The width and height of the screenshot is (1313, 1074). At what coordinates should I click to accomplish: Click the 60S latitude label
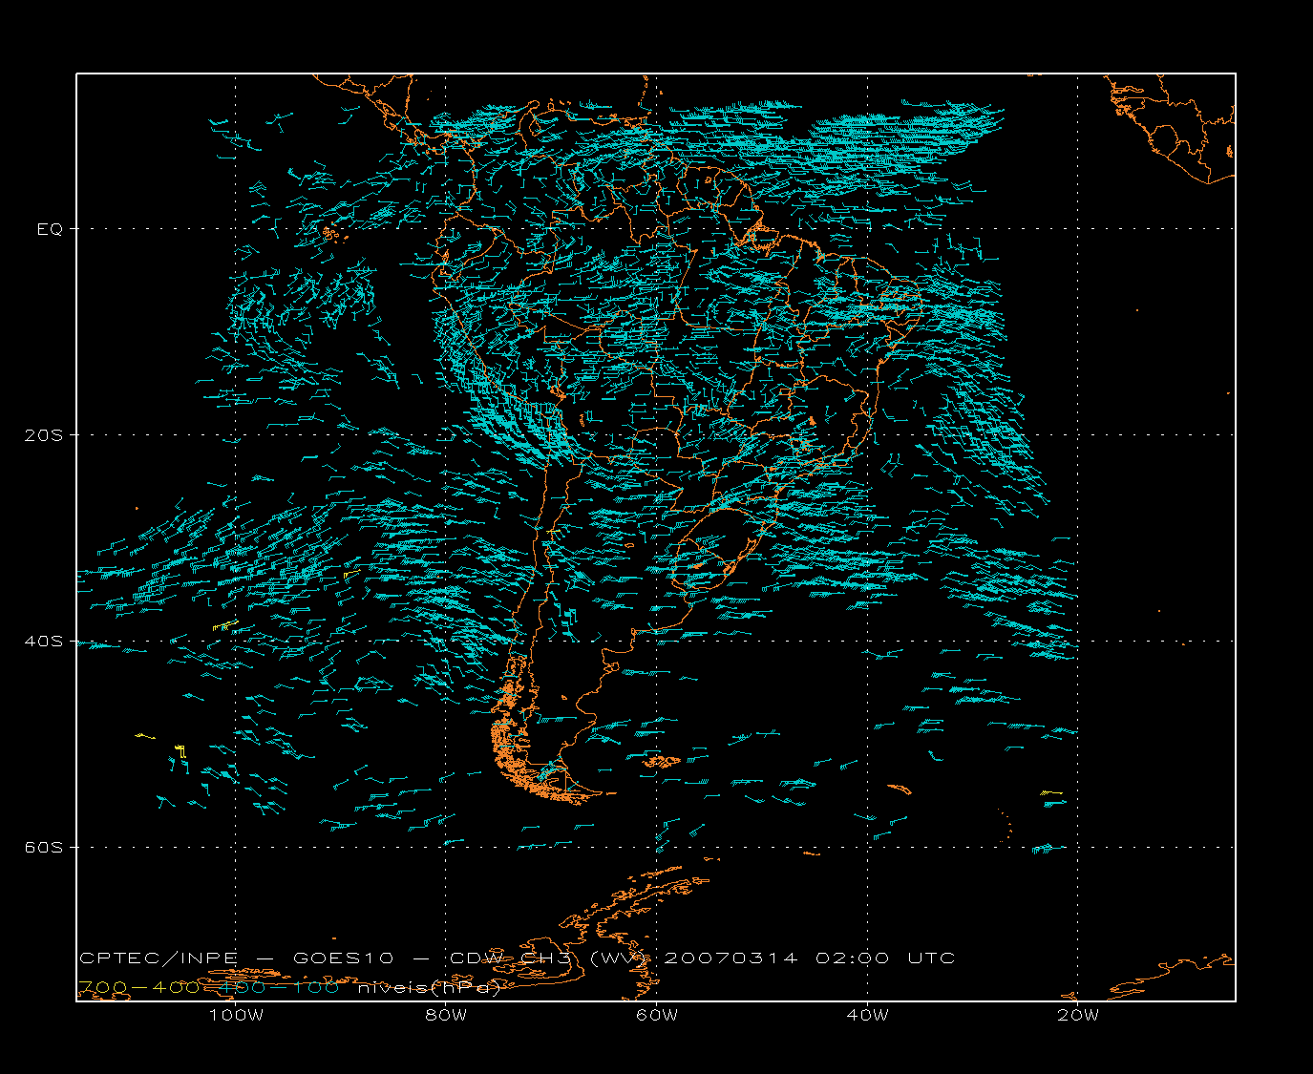45,848
